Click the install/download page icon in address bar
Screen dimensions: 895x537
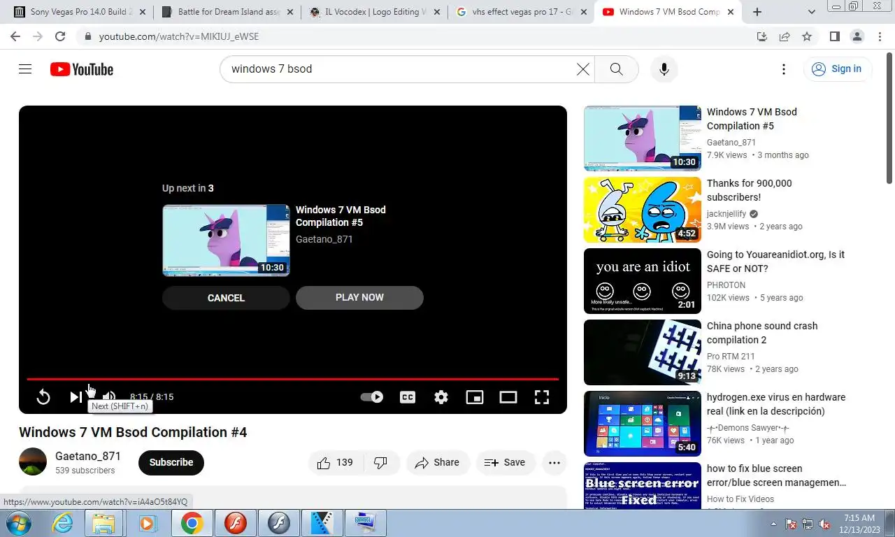pos(762,36)
